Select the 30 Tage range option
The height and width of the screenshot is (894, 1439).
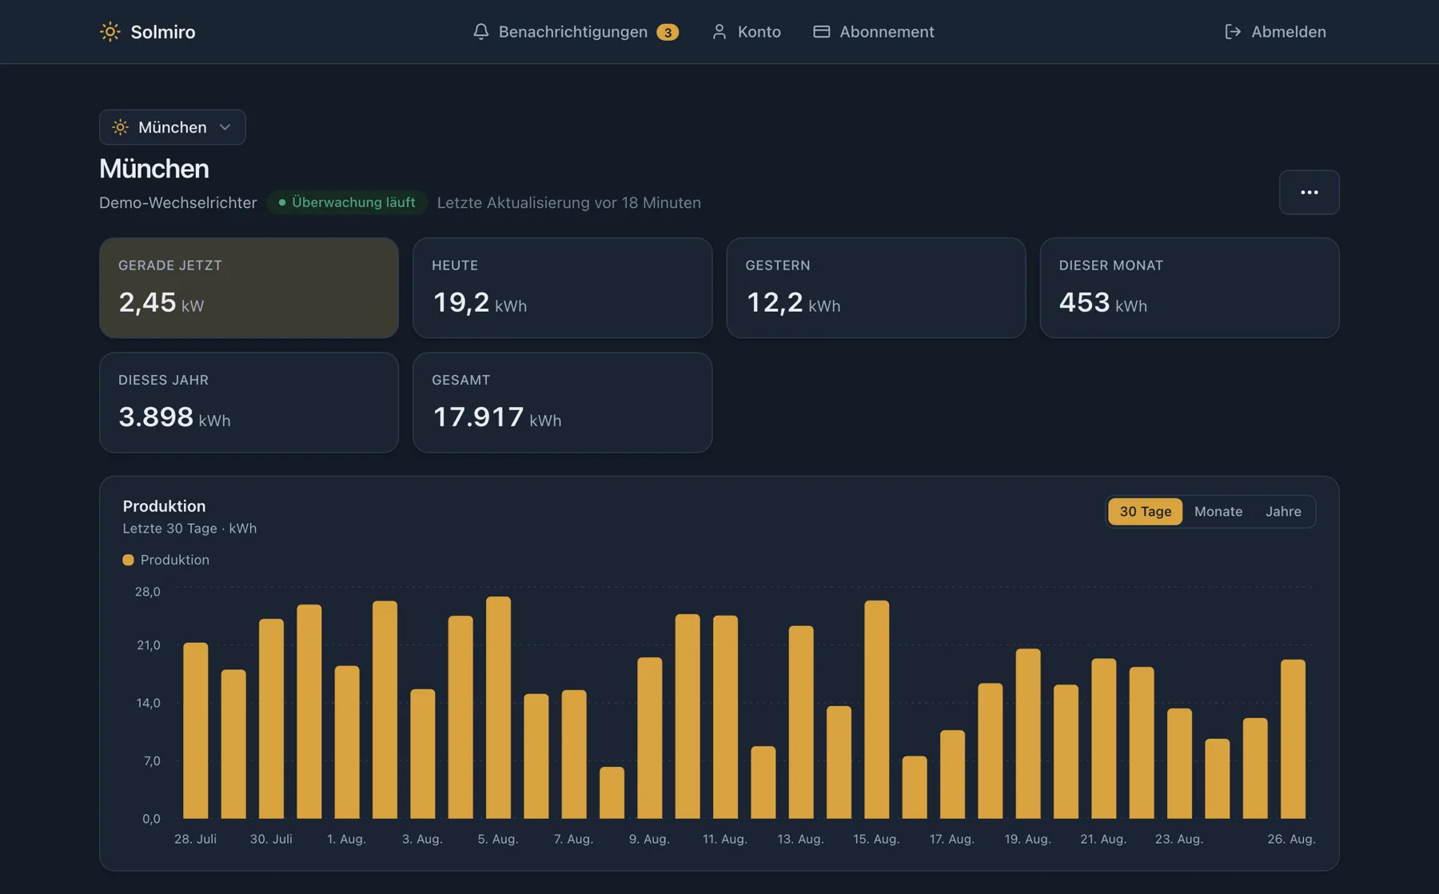[x=1145, y=512]
